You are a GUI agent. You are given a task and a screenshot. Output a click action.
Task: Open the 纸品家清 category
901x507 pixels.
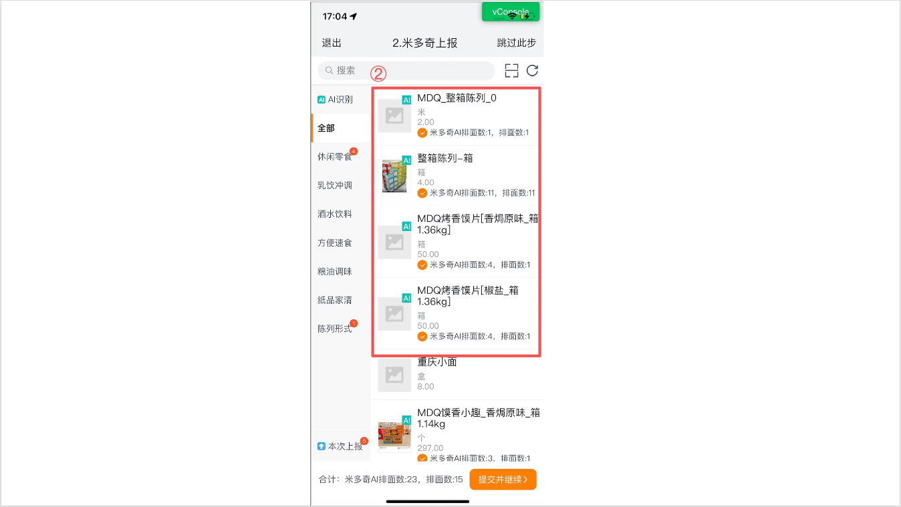340,301
